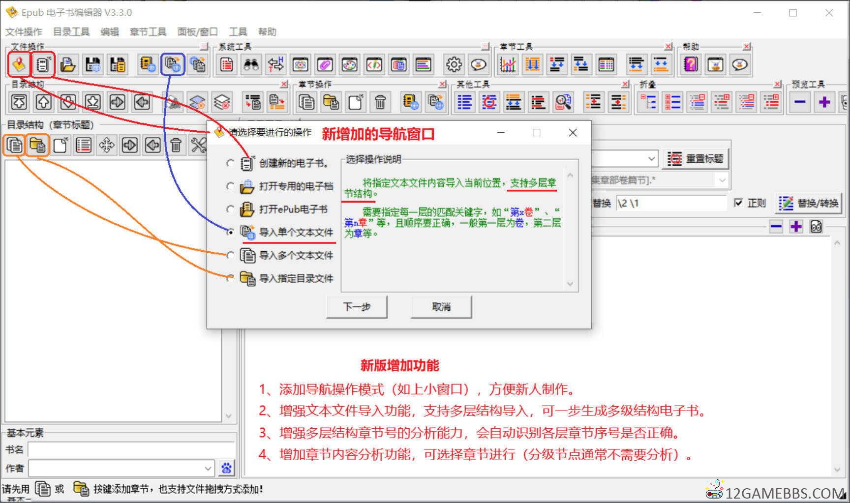Click the four-way move arrows icon in chapter-title panel
Image resolution: width=850 pixels, height=503 pixels.
pyautogui.click(x=107, y=145)
